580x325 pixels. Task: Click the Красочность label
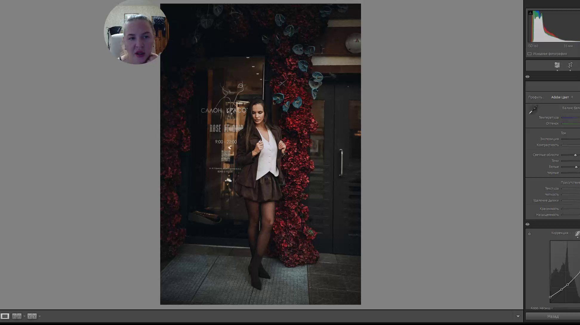click(549, 209)
